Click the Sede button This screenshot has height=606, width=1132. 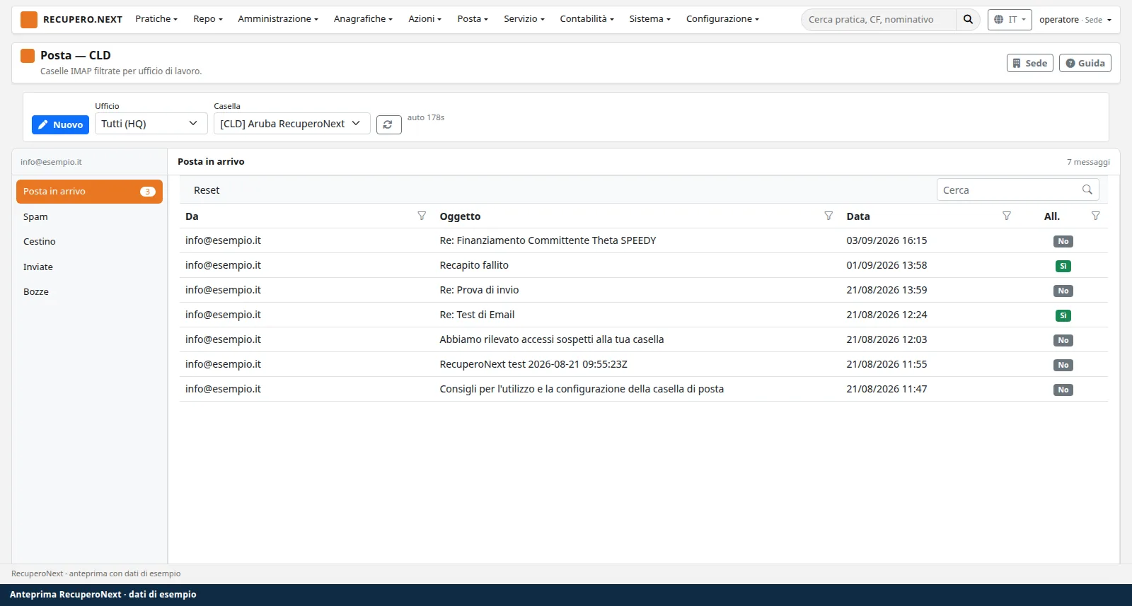[x=1030, y=63]
